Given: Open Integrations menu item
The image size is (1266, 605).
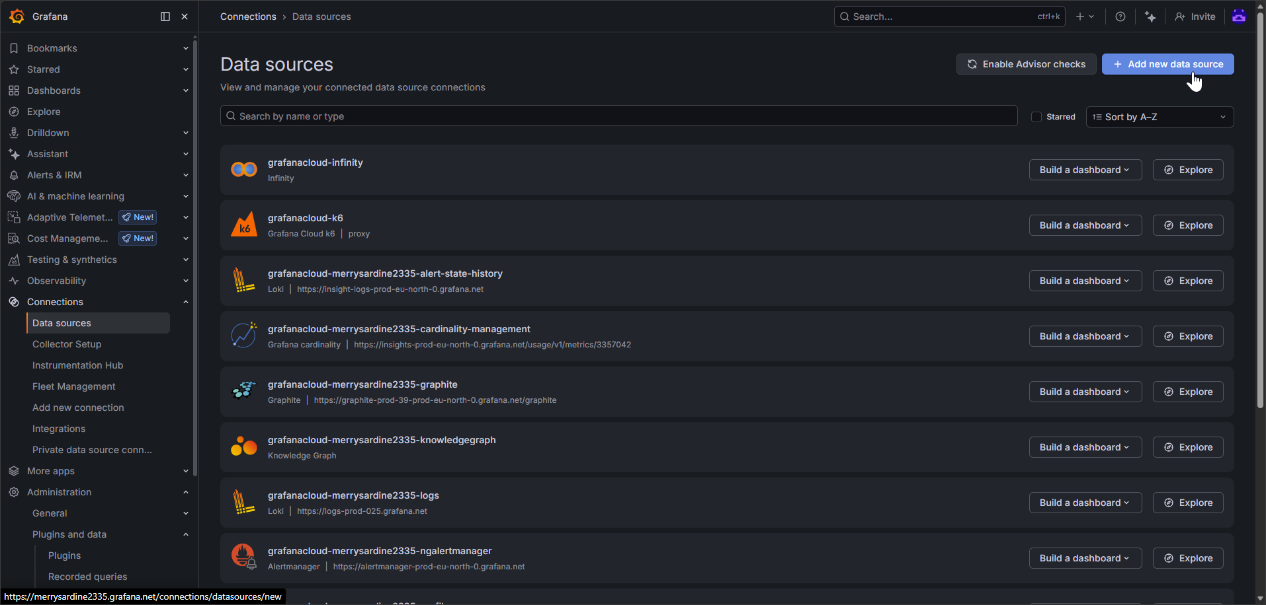Looking at the screenshot, I should click(x=59, y=429).
